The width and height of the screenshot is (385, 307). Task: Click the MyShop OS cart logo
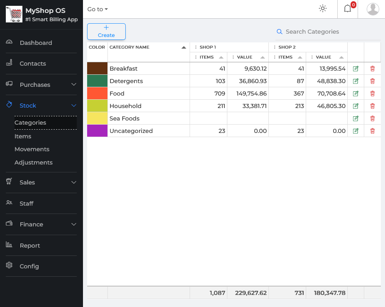pos(14,15)
